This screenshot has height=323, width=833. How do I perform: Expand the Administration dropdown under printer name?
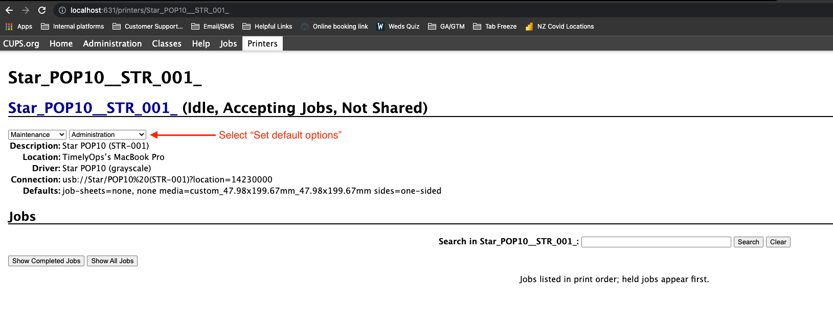coord(108,134)
